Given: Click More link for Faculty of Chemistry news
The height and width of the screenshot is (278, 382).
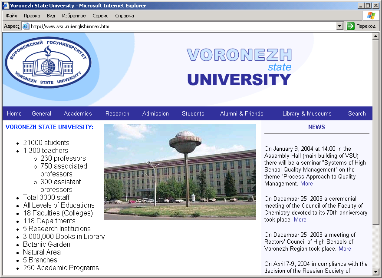Looking at the screenshot, I should (x=300, y=220).
